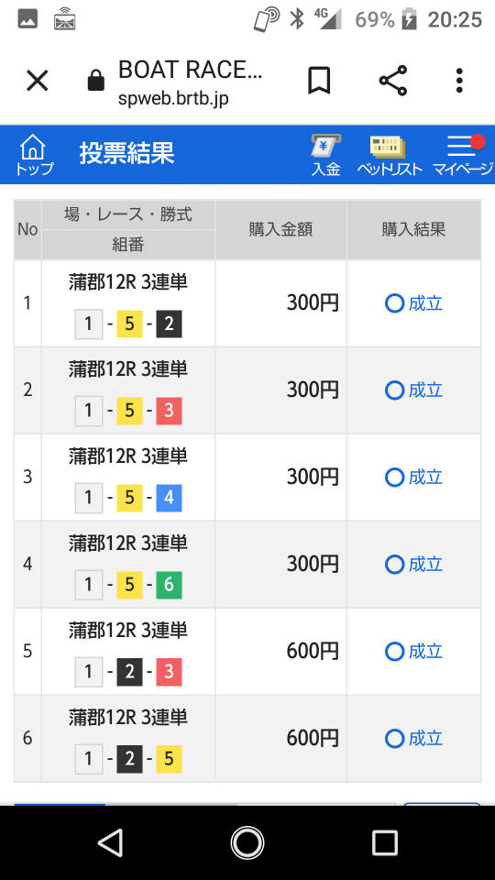Screen dimensions: 495x880
Task: Open the browser three-dot overflow menu
Action: pyautogui.click(x=459, y=81)
